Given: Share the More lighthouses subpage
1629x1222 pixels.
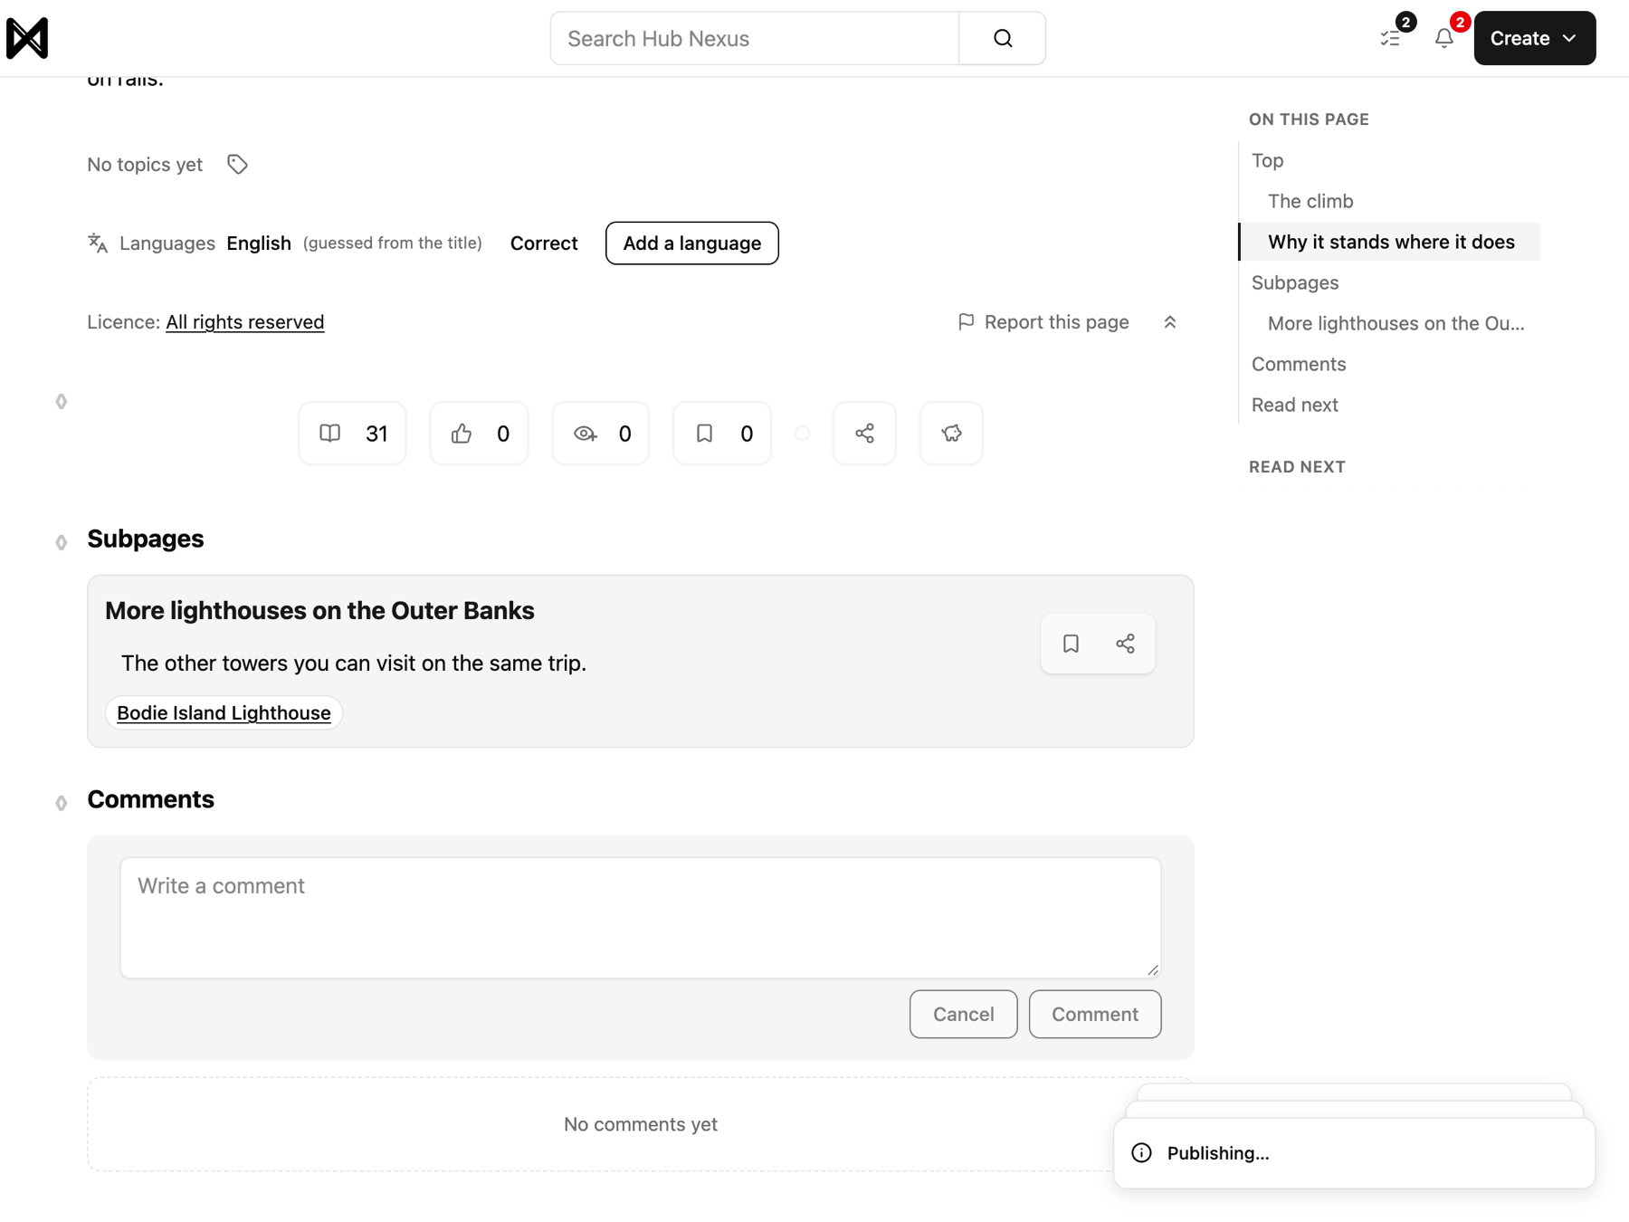Looking at the screenshot, I should [1125, 644].
